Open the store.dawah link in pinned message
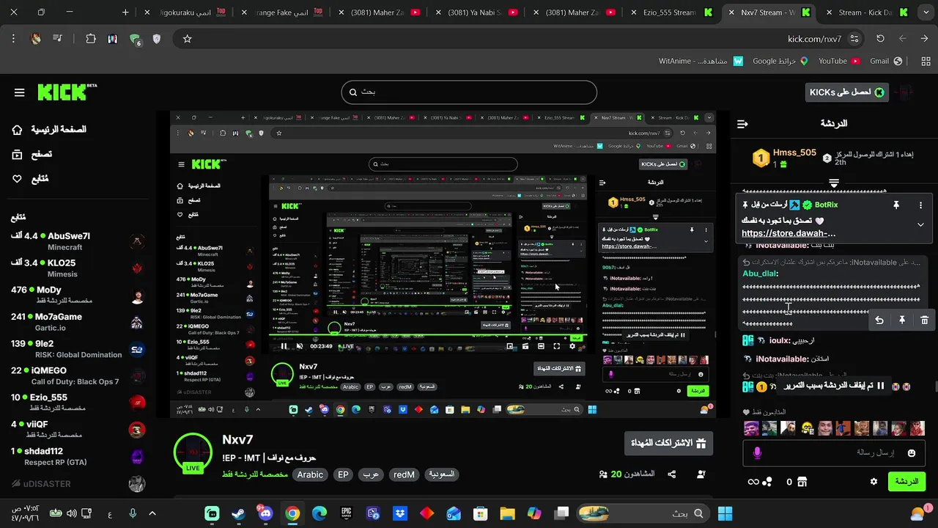This screenshot has height=528, width=938. coord(789,233)
